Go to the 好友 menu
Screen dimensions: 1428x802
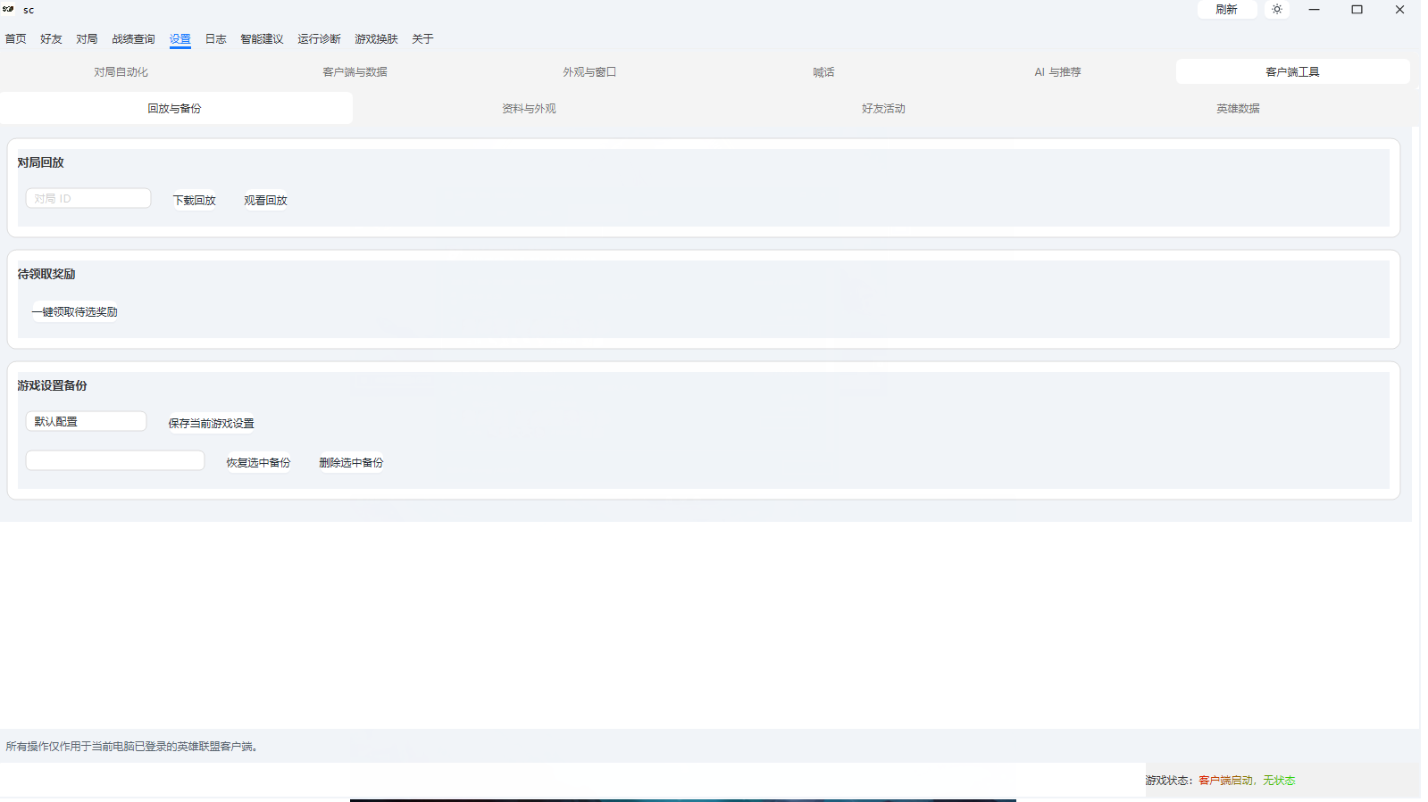pos(52,39)
